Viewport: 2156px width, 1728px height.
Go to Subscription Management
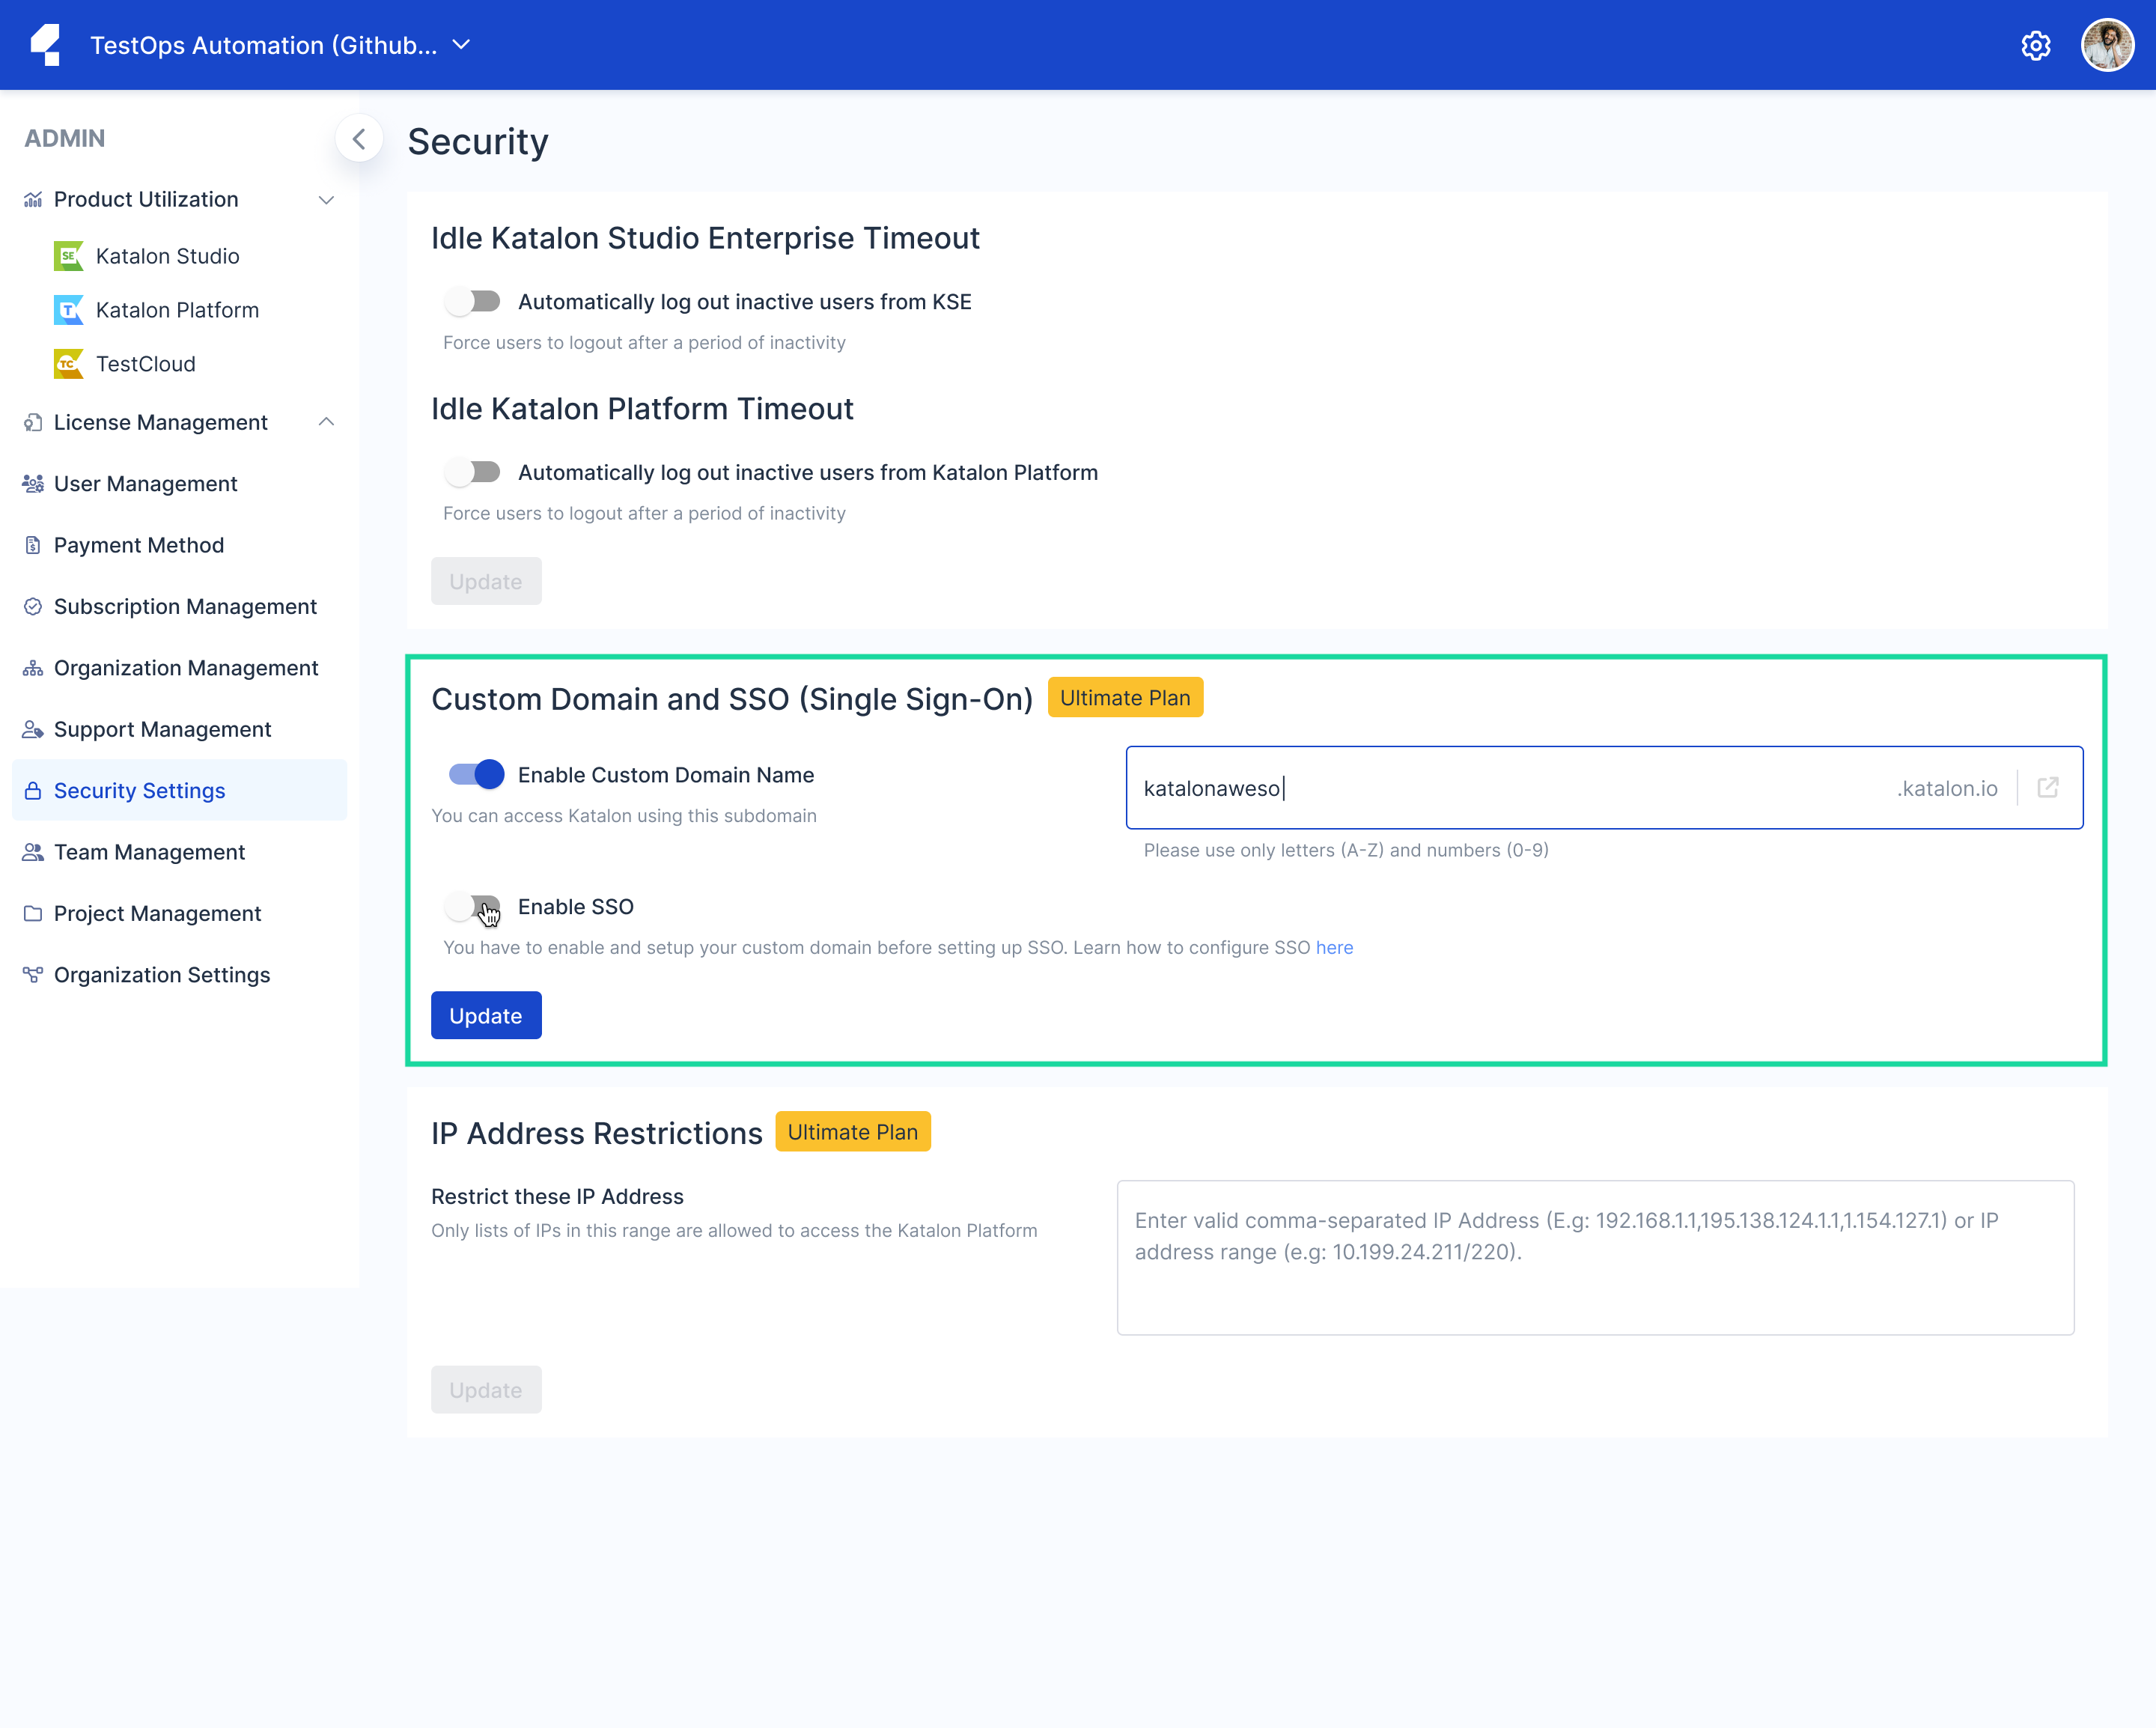[185, 607]
